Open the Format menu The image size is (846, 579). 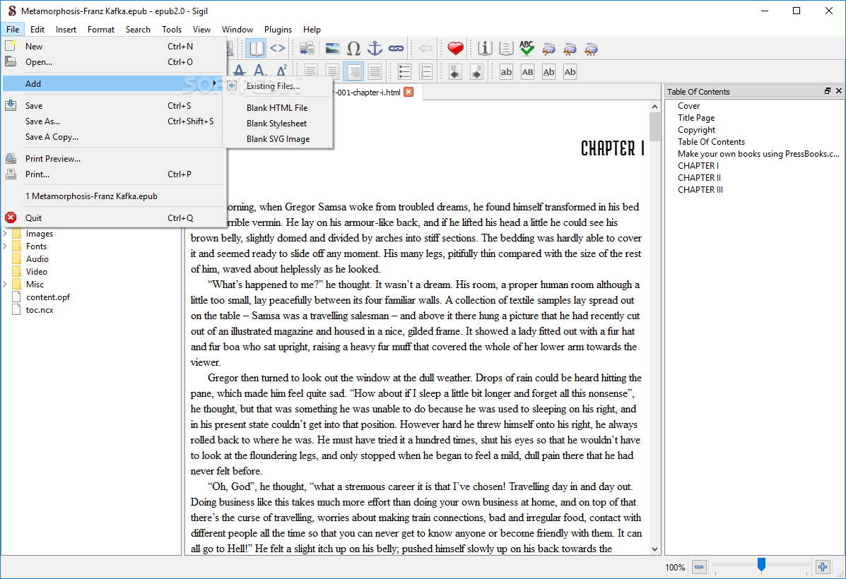(101, 29)
